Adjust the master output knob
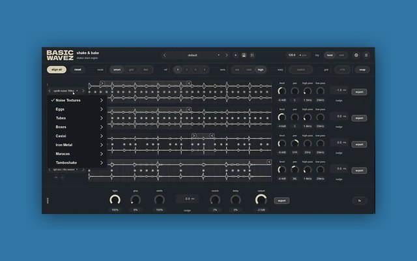 261,200
